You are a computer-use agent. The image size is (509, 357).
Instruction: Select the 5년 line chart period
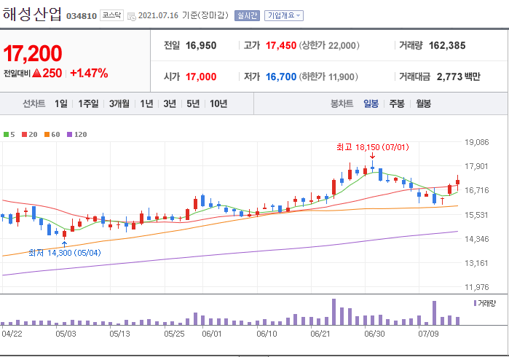point(193,103)
